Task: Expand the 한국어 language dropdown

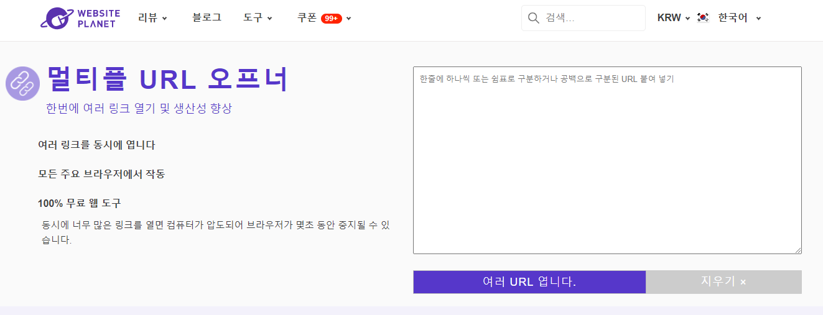Action: click(739, 18)
